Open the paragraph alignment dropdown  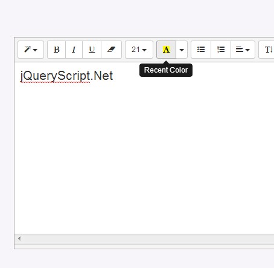pyautogui.click(x=243, y=50)
